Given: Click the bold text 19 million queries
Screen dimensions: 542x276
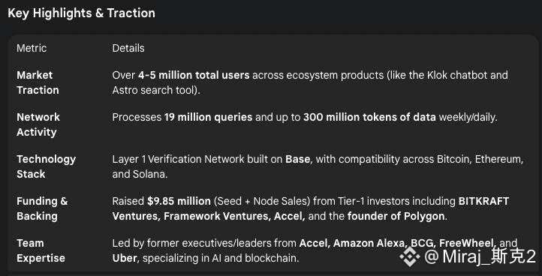Looking at the screenshot, I should (x=209, y=117).
